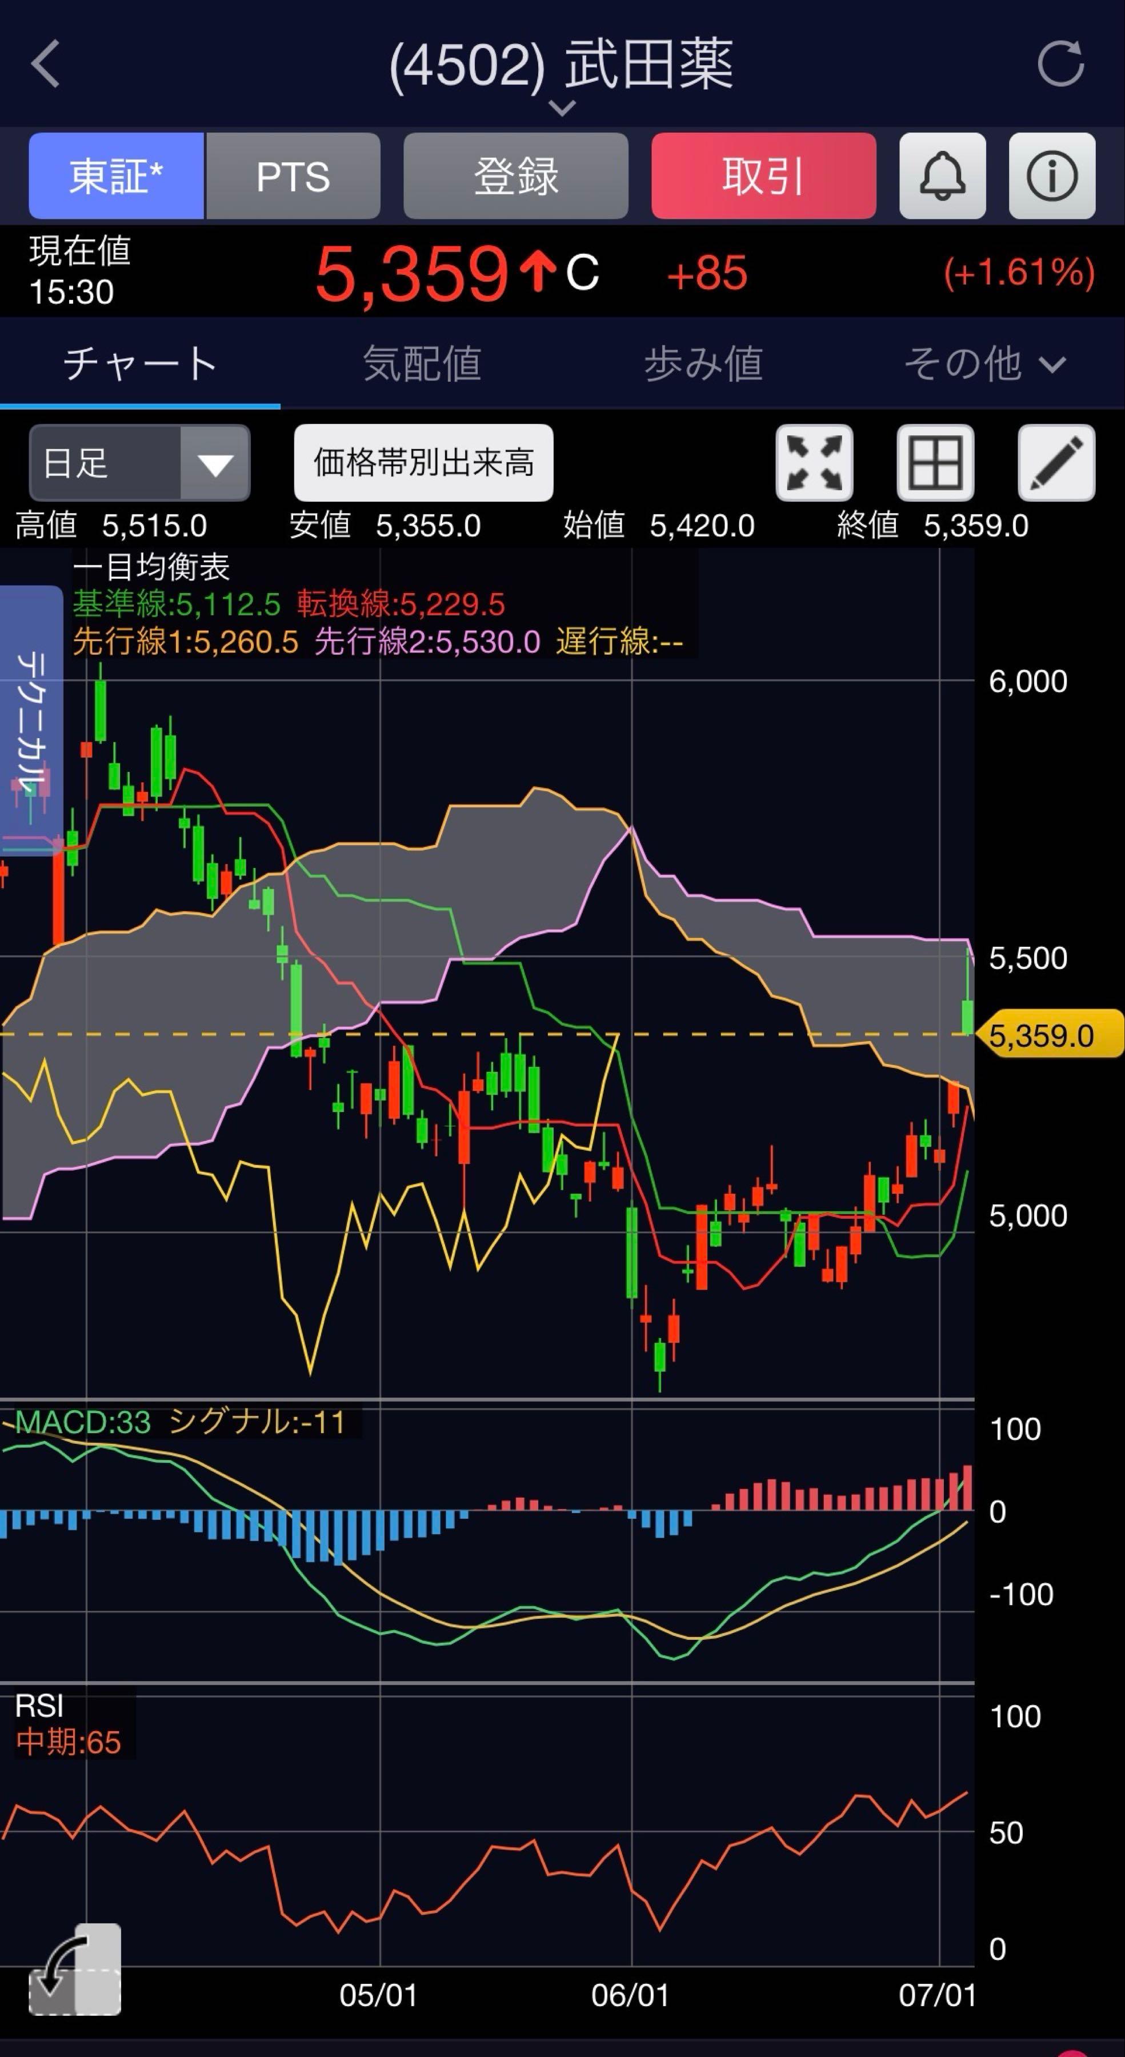
Task: Tap the 先行線1:5,260.5 value
Action: (x=185, y=641)
